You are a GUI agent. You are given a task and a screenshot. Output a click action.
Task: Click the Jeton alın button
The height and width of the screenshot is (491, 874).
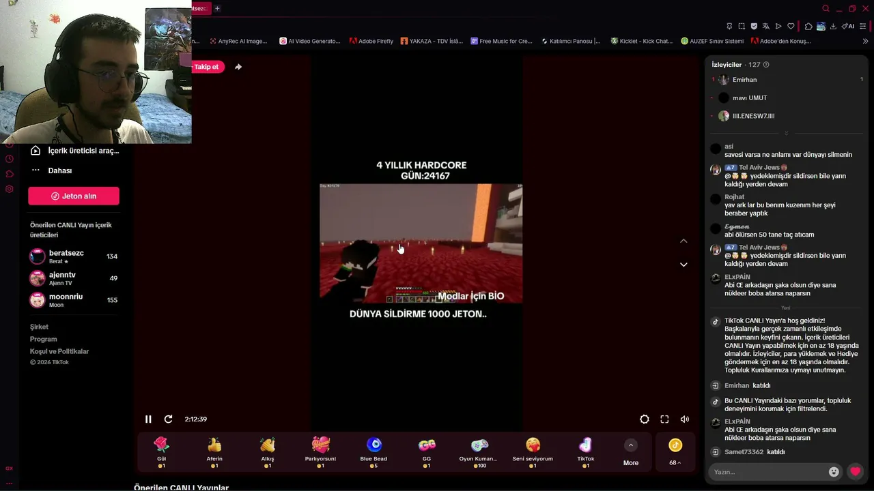coord(74,196)
